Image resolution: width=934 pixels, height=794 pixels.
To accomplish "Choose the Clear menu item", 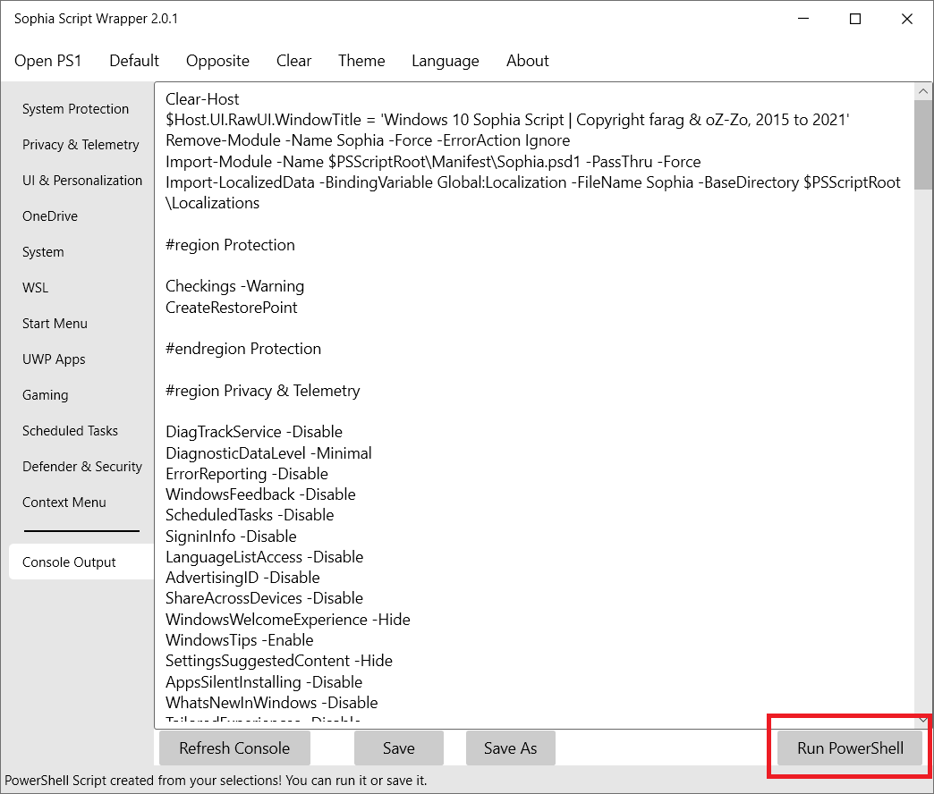I will pyautogui.click(x=293, y=61).
